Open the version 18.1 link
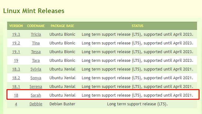This screenshot has width=202, height=114. [16, 86]
